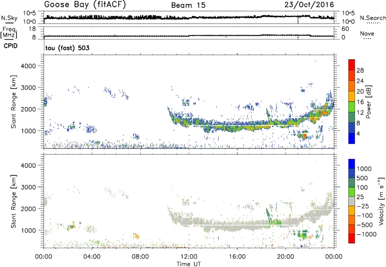
Task: Pick the light green 12–16 dB Power color segment
Action: click(x=352, y=107)
